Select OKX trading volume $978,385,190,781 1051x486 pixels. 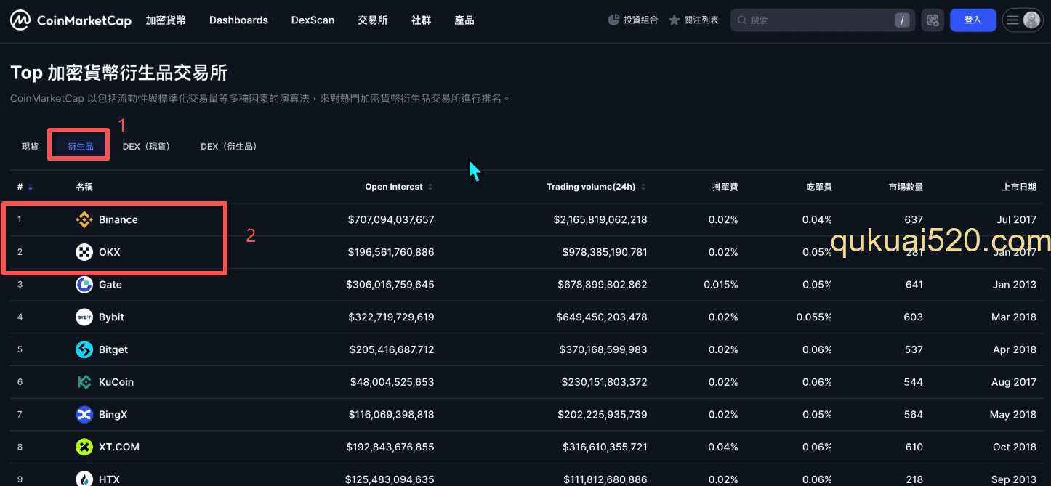pos(605,252)
